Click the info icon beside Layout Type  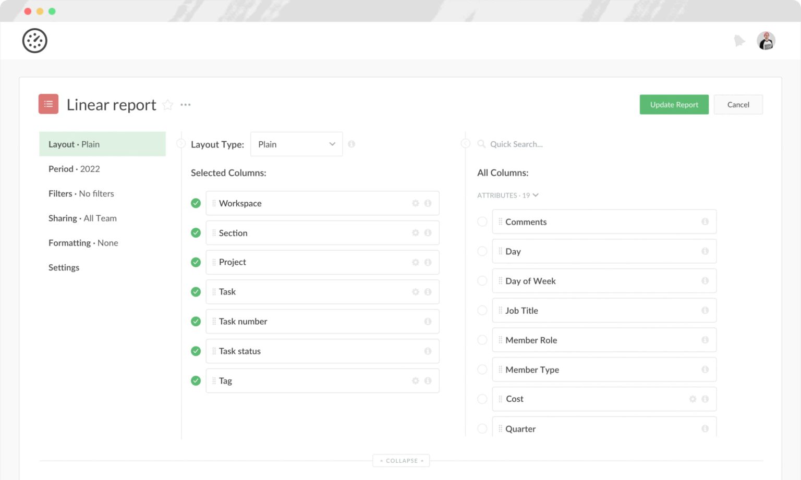coord(351,144)
